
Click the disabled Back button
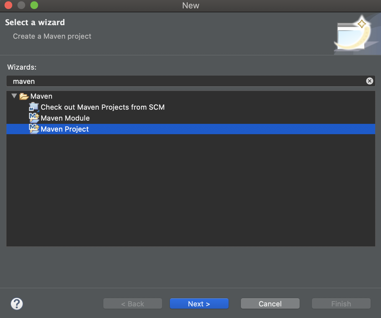click(x=133, y=304)
